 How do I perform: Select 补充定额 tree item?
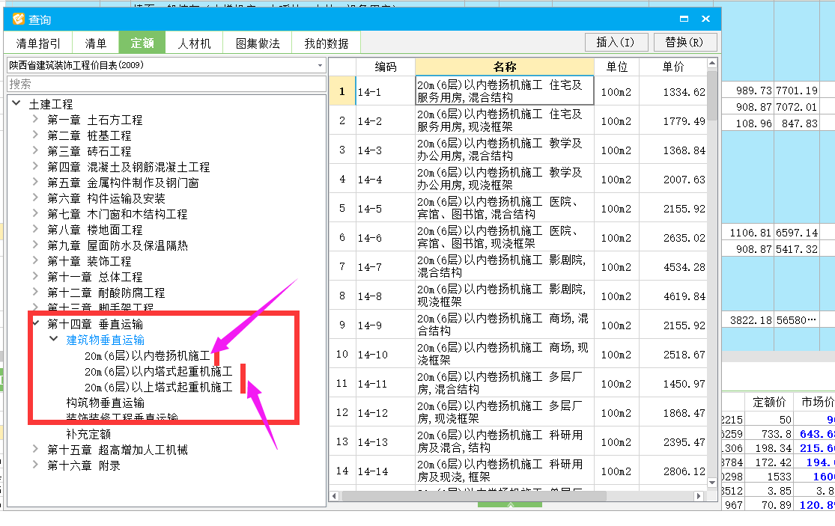point(88,434)
